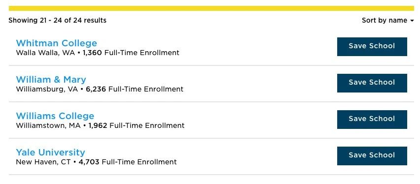
Task: Open the Sort by name dropdown
Action: (x=387, y=20)
